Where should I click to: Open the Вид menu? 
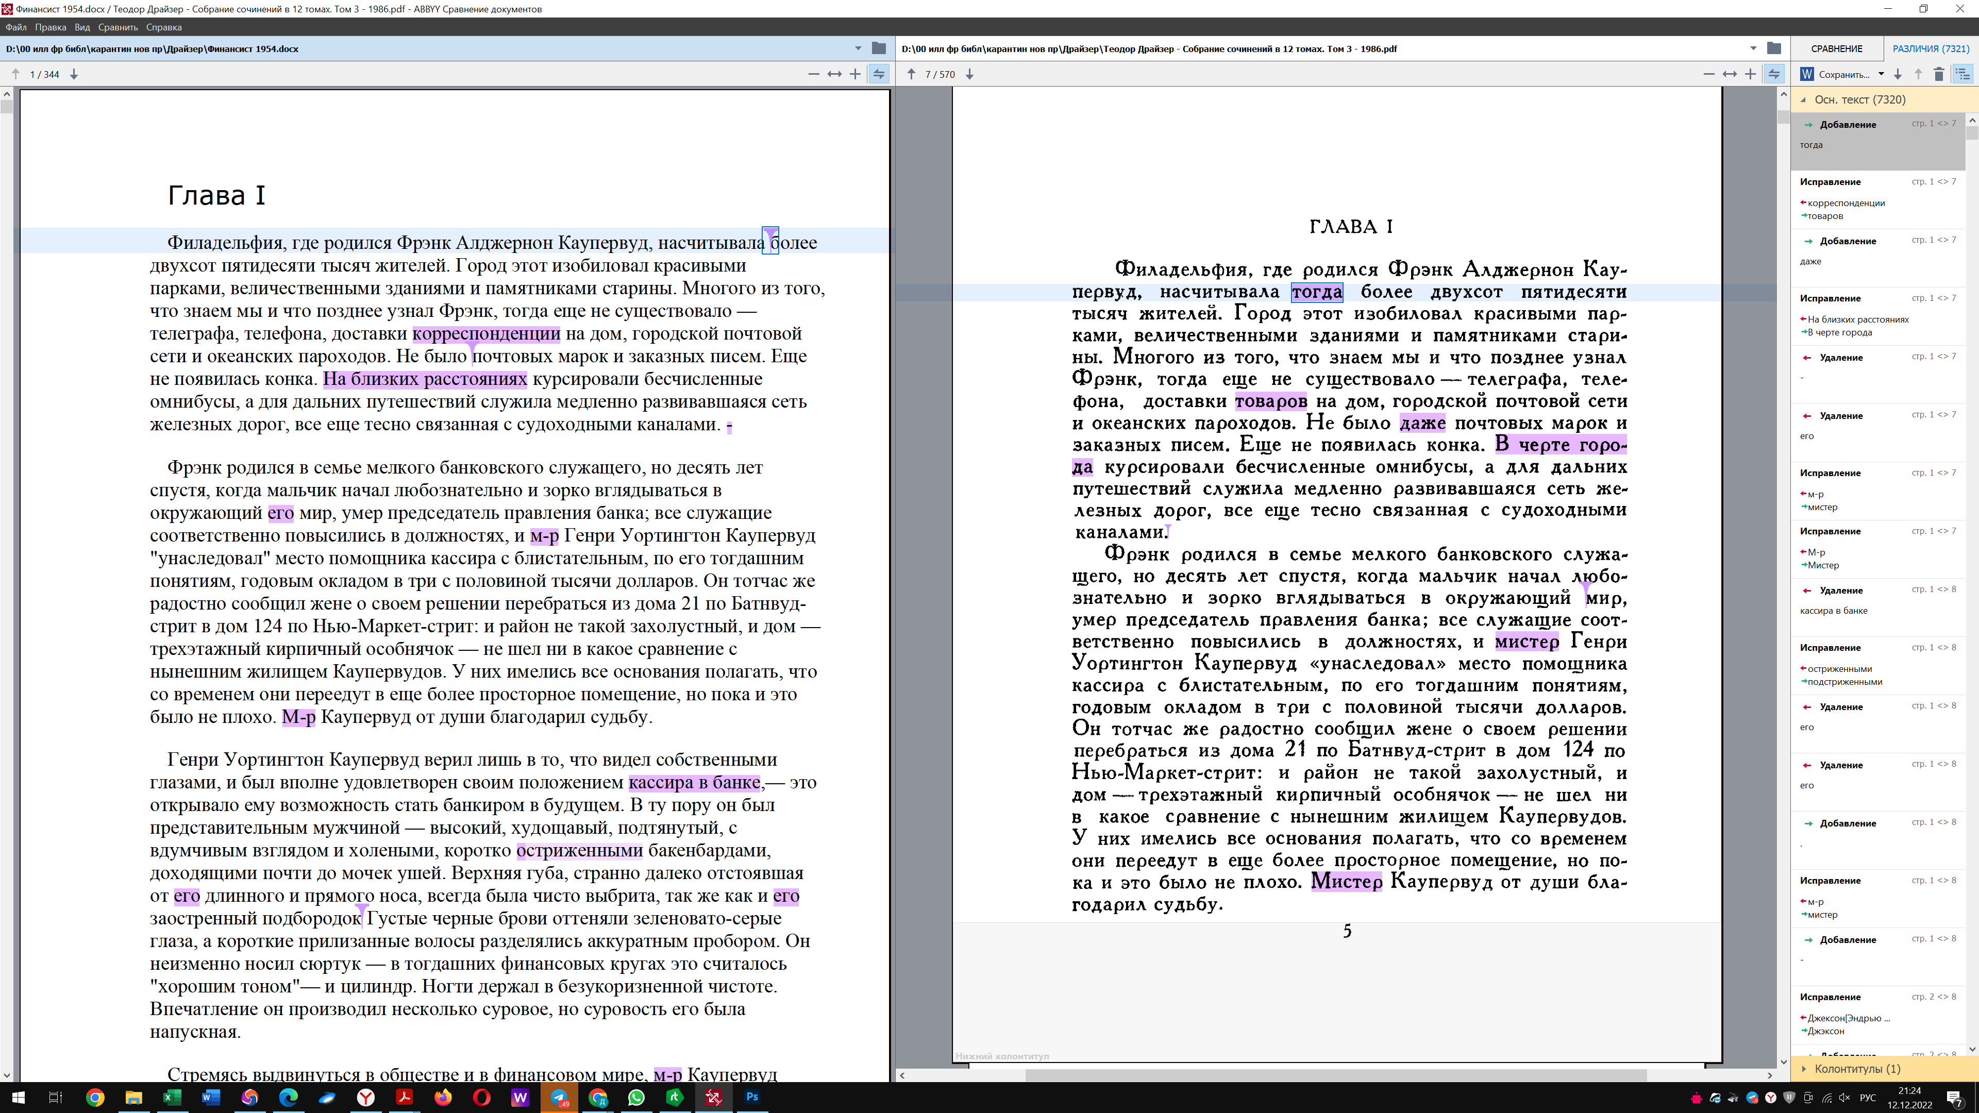[82, 27]
